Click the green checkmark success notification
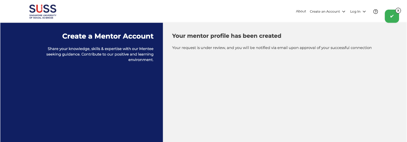The image size is (407, 142). pyautogui.click(x=392, y=16)
